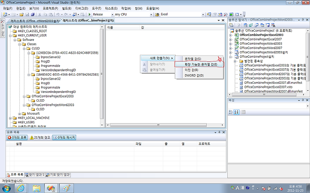Click Properties icon in Solution Explorer toolbar

231,25
